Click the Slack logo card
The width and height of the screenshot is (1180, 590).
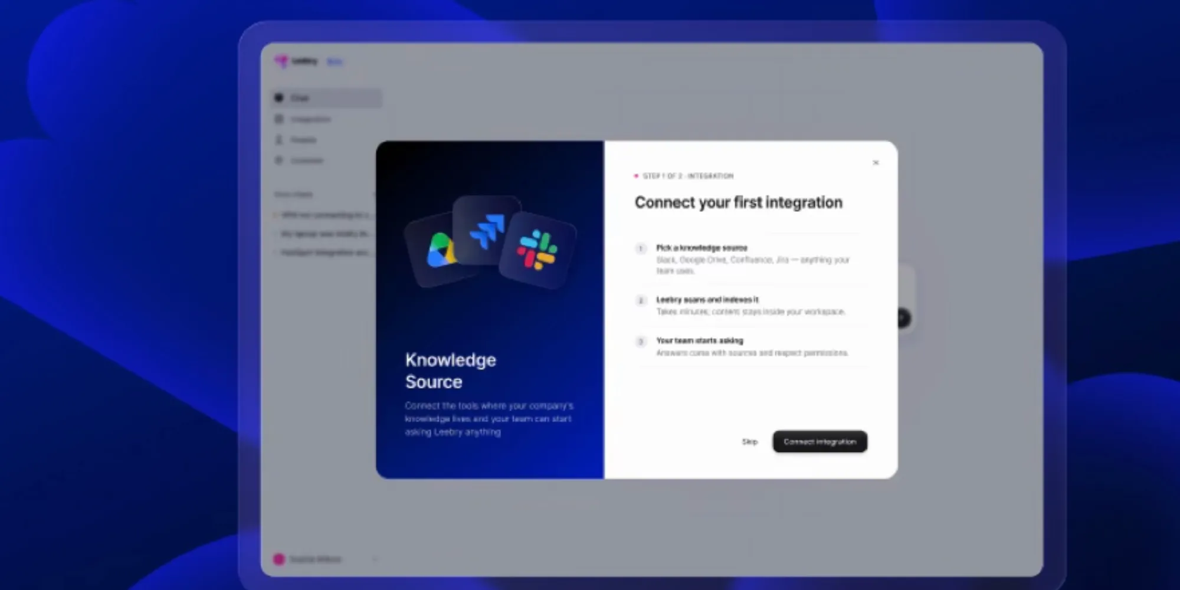point(537,250)
